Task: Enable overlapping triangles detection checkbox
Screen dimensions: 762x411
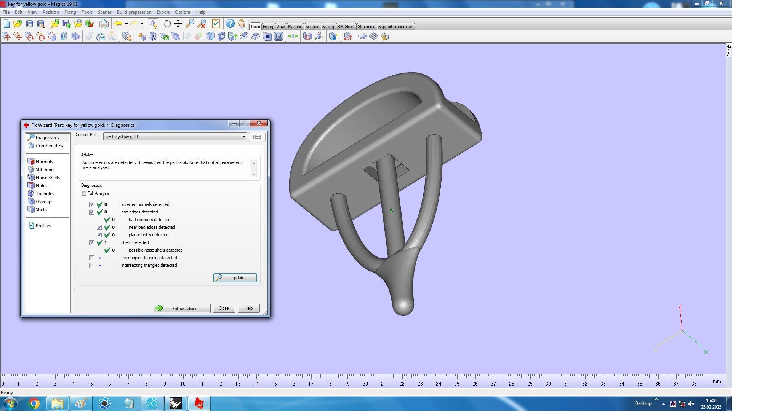Action: pos(92,258)
